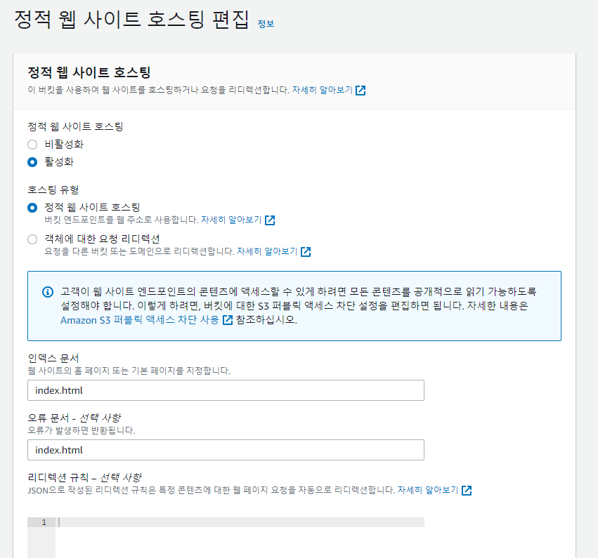Choose 정적 웹 사이트 호스팅 hosting type radio
This screenshot has height=558, width=598.
pos(32,208)
